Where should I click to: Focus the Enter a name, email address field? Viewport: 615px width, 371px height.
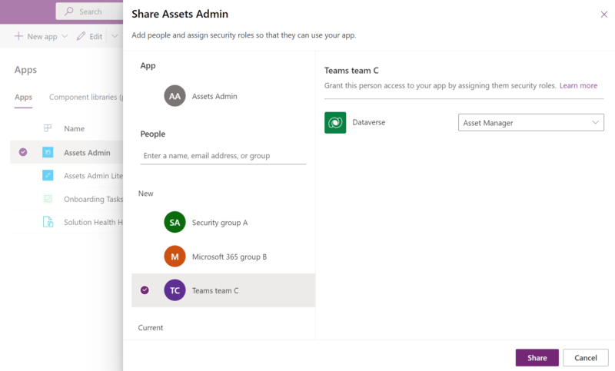tap(223, 156)
